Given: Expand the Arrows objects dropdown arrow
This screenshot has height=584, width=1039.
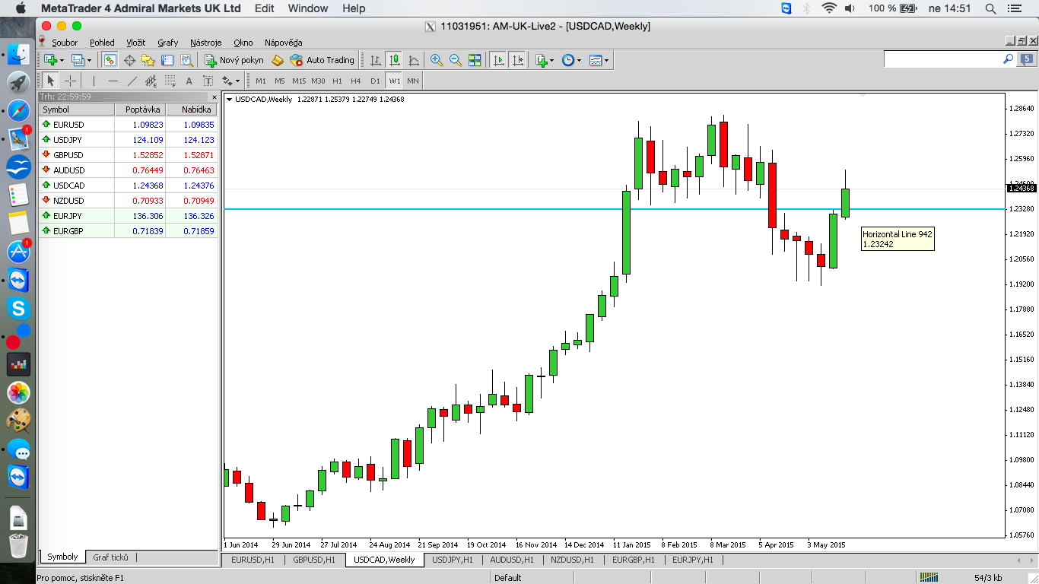Looking at the screenshot, I should (x=238, y=81).
